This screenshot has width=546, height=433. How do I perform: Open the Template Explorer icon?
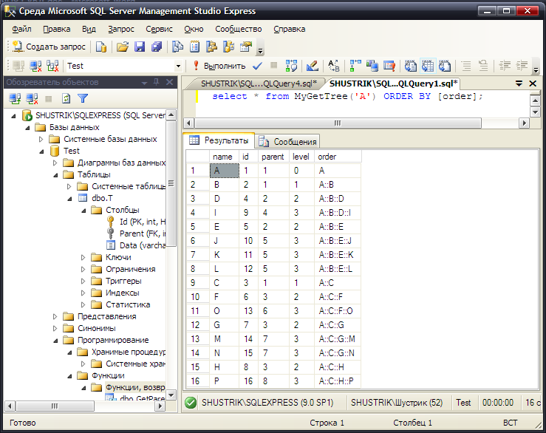click(228, 47)
